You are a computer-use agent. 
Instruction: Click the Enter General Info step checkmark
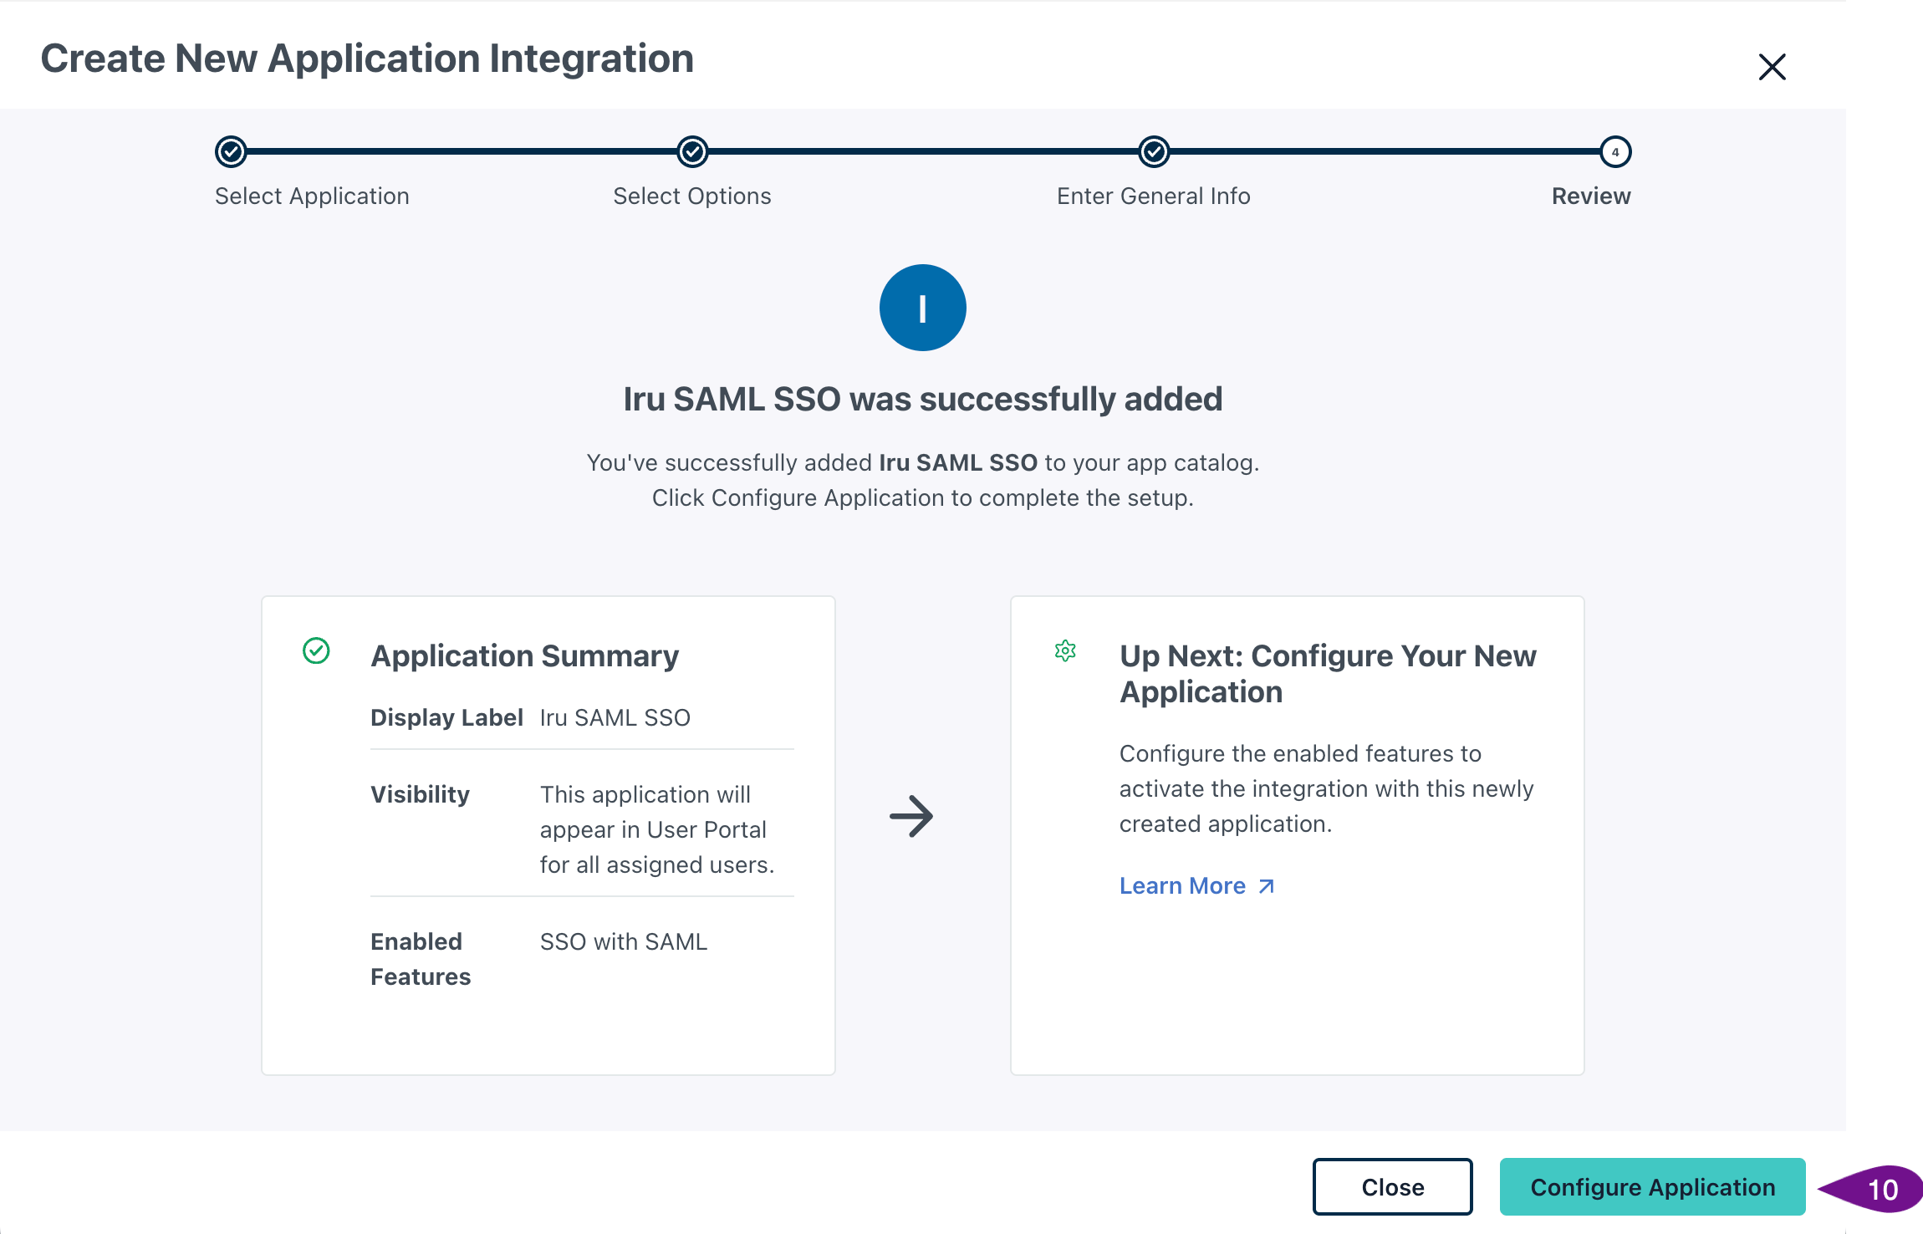tap(1154, 151)
